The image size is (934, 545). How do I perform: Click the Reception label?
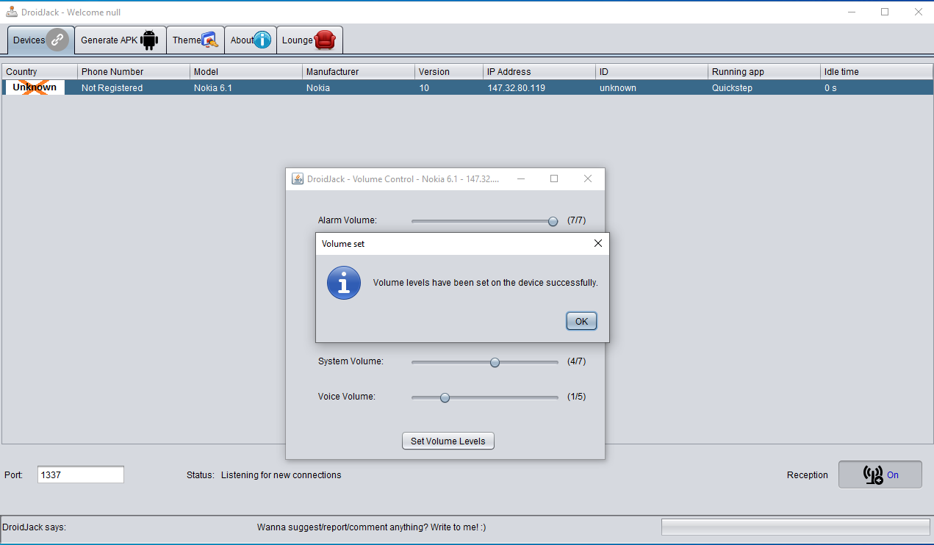click(808, 475)
